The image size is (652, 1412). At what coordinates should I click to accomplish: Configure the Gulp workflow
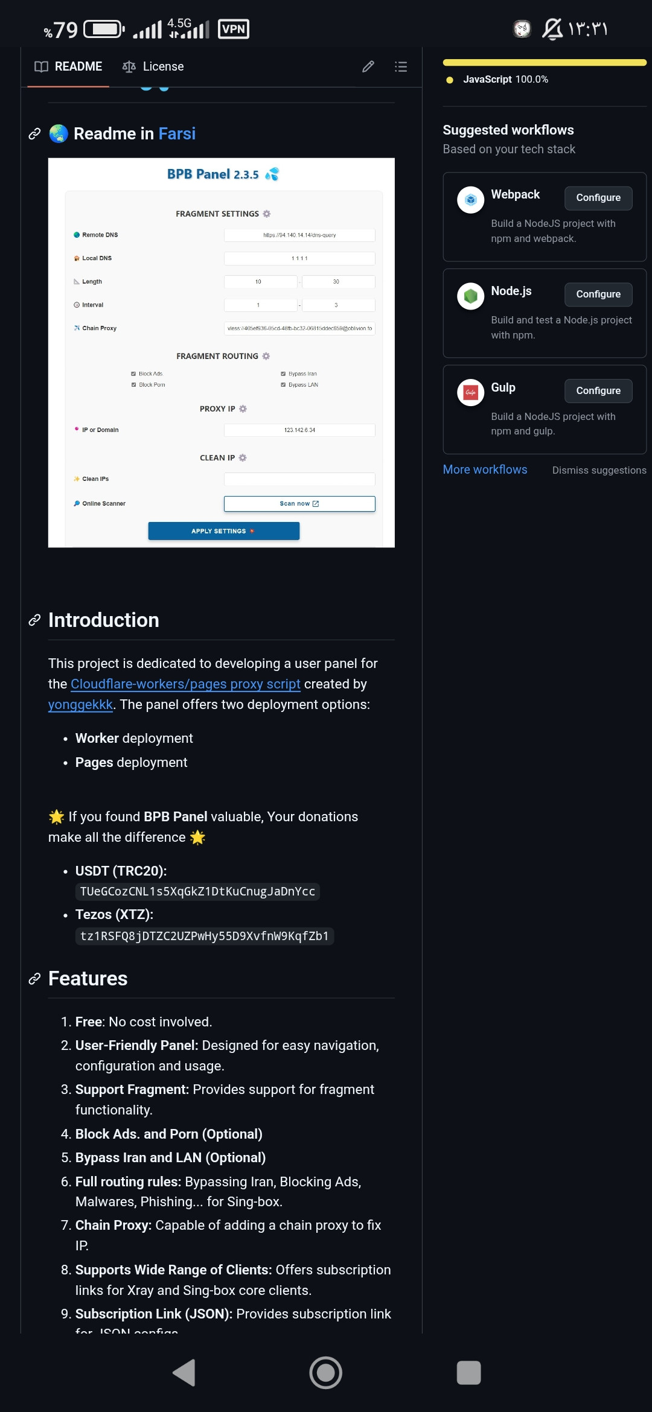pyautogui.click(x=598, y=391)
